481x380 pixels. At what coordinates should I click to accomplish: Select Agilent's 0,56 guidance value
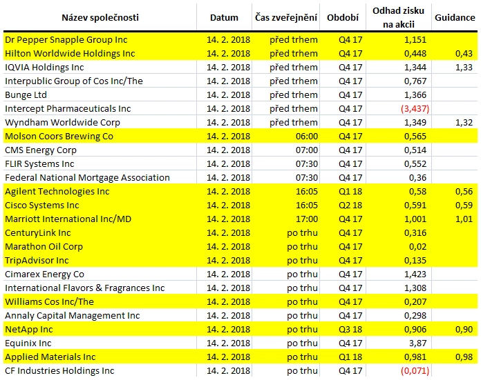pos(464,191)
